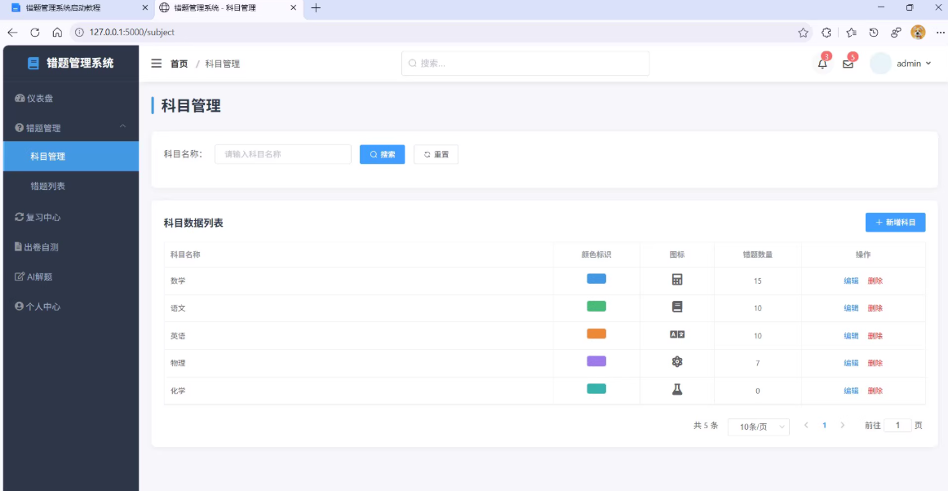This screenshot has height=491, width=948.
Task: Open browser history clock icon
Action: [874, 33]
